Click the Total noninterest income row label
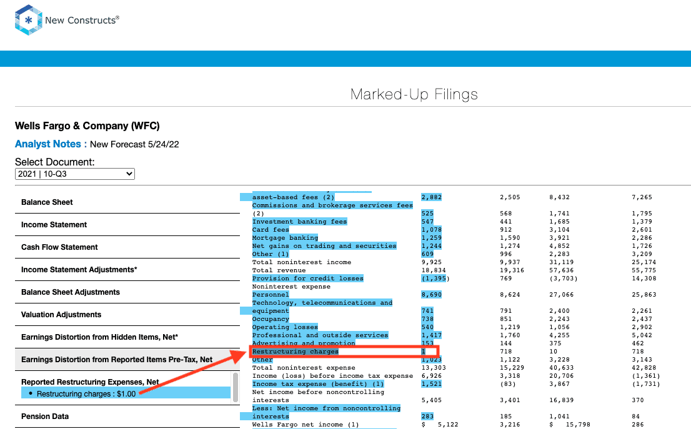691x429 pixels. click(x=301, y=262)
